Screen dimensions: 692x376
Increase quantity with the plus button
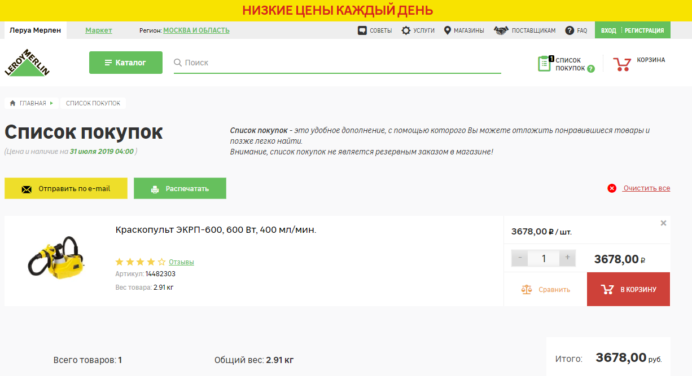(567, 259)
